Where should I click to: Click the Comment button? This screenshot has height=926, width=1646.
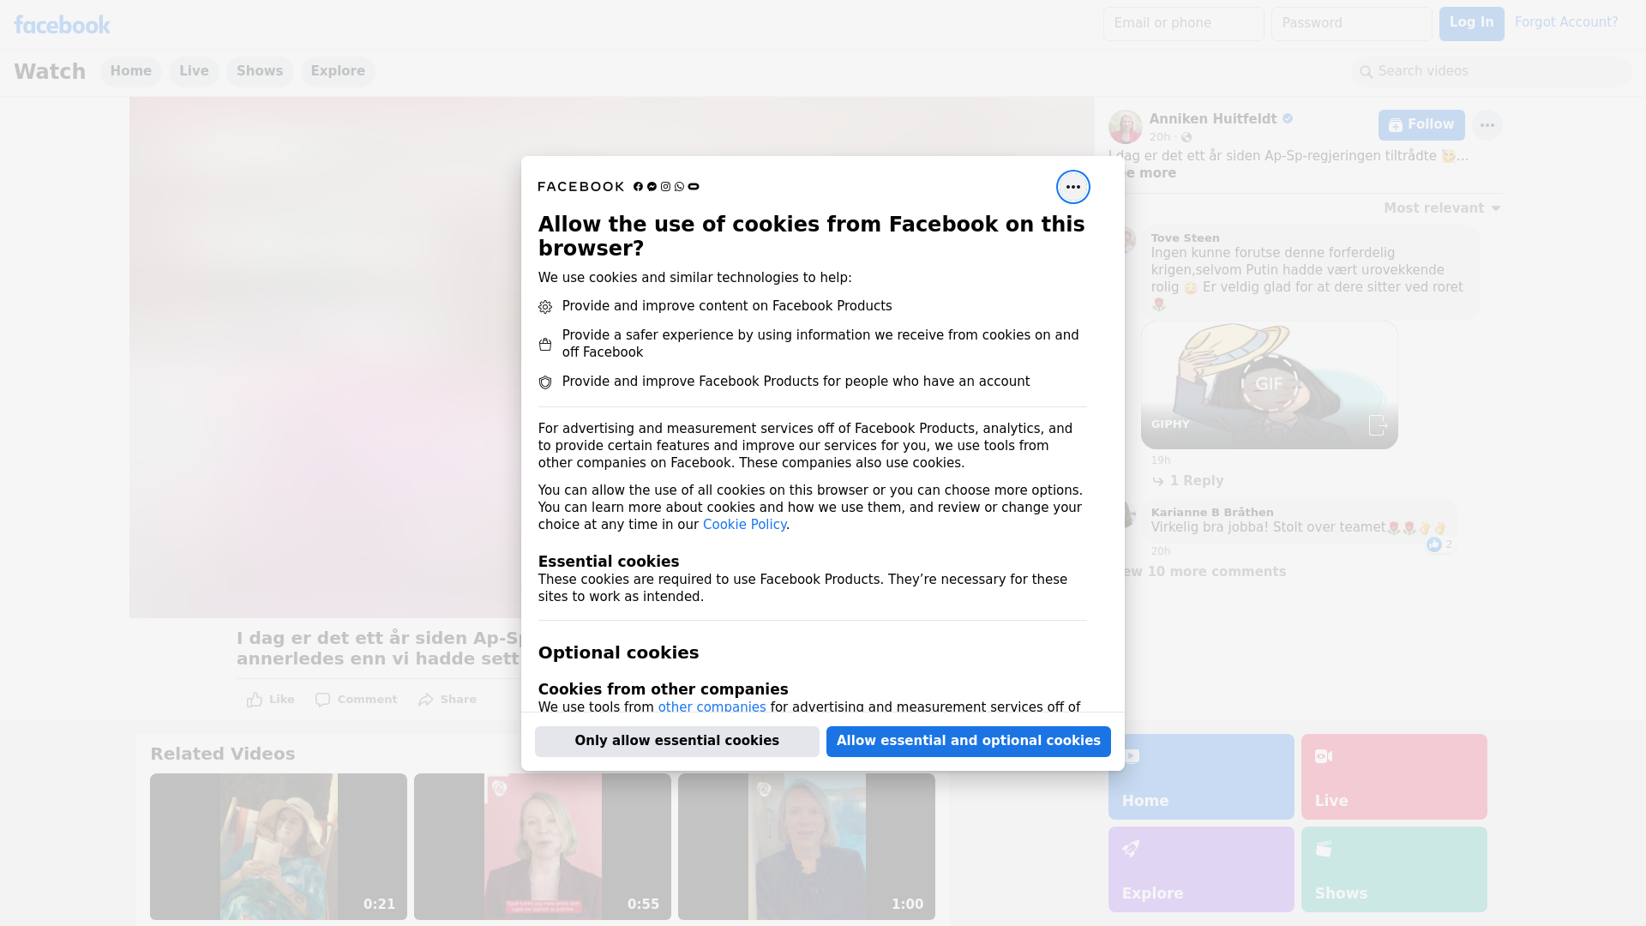357,700
